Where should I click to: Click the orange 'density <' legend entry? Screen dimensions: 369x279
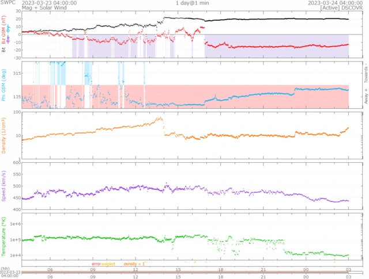[133, 263]
